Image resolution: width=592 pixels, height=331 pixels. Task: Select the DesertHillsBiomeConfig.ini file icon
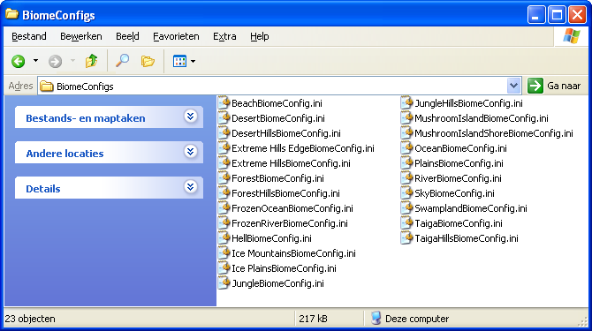(x=224, y=133)
